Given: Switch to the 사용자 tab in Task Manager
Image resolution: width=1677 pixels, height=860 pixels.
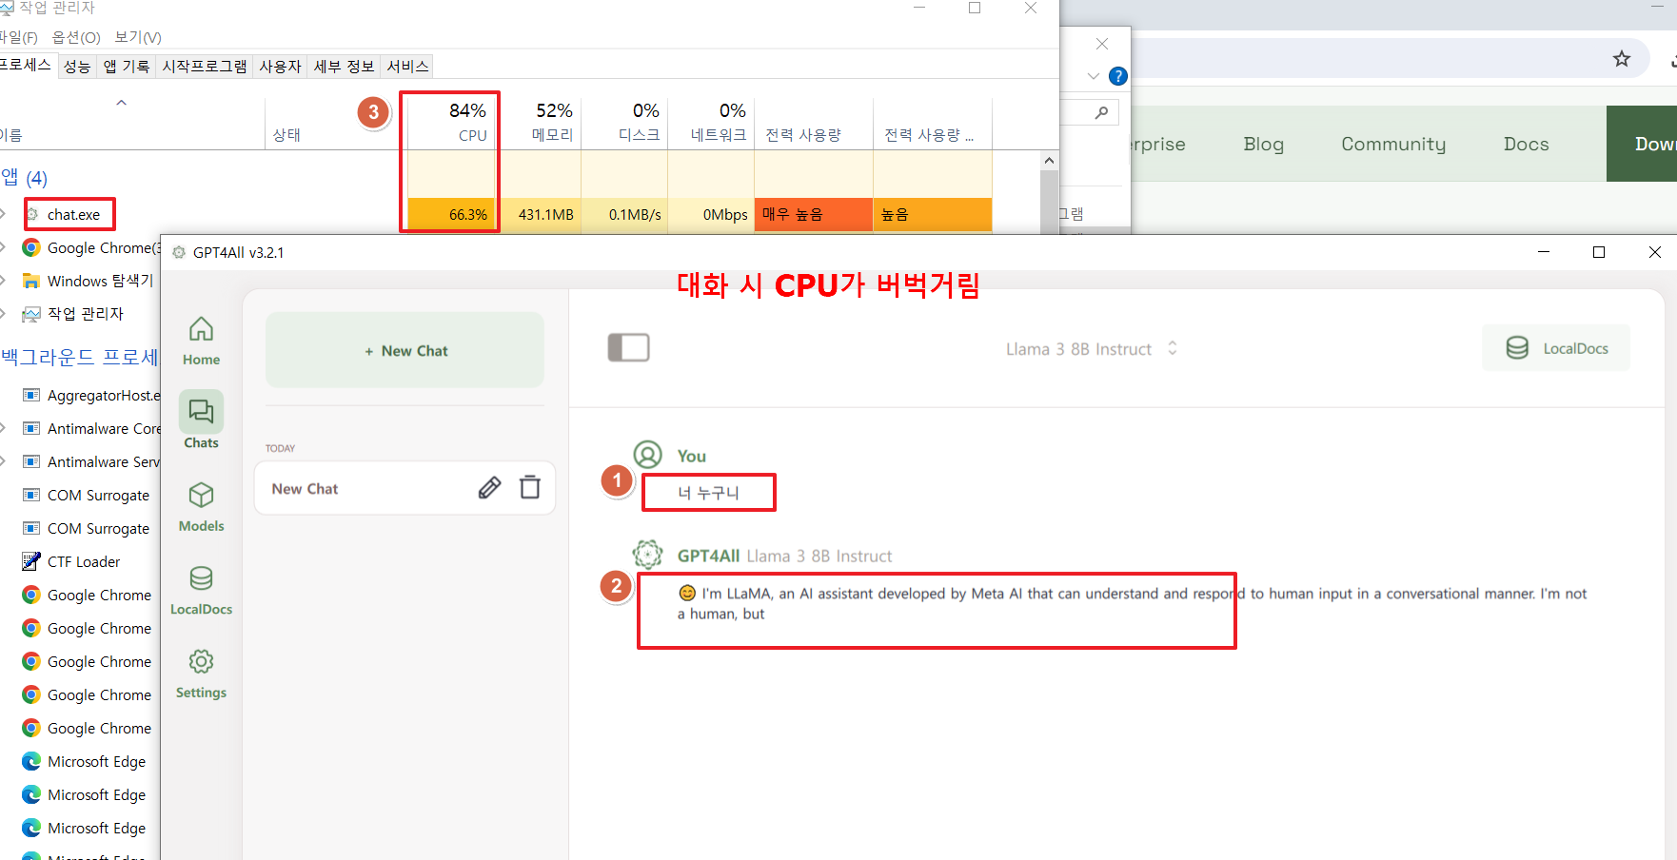Looking at the screenshot, I should (x=280, y=66).
